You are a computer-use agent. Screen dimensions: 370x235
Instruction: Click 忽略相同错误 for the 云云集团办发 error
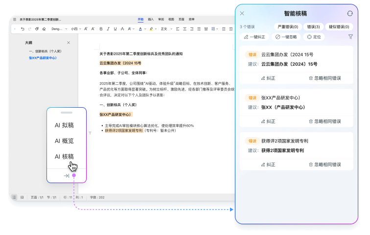324,78
